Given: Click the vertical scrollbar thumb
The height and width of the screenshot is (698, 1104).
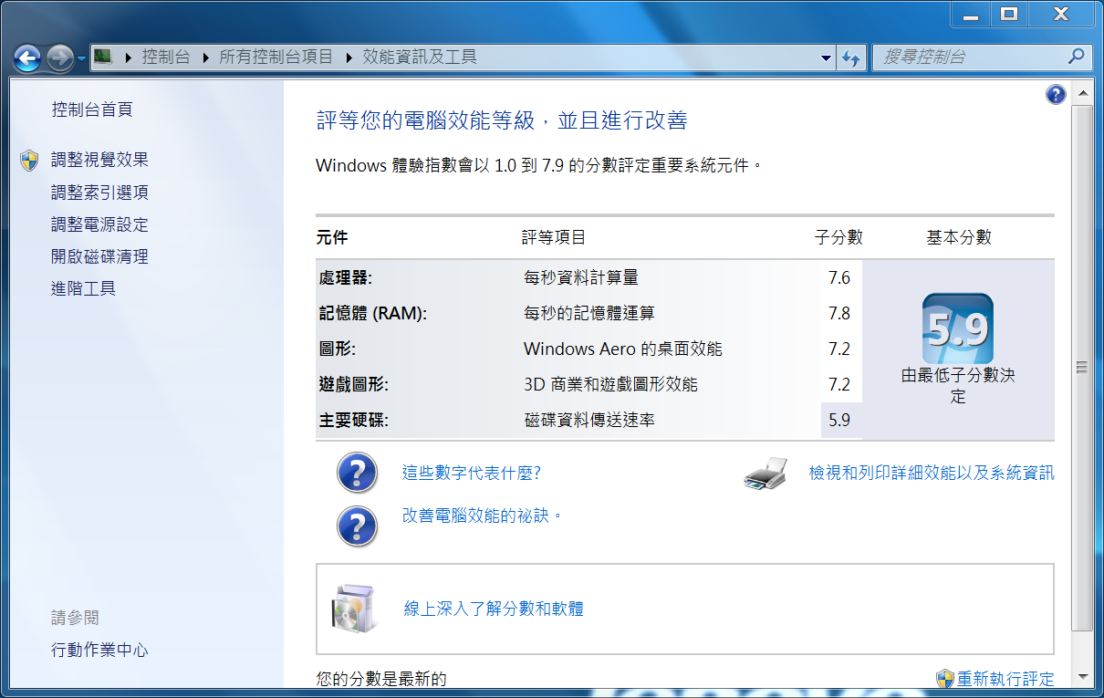Looking at the screenshot, I should click(1083, 368).
